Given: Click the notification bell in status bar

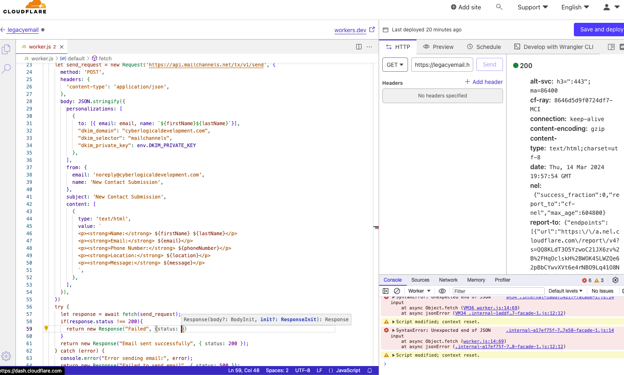Looking at the screenshot, I should coord(369,371).
